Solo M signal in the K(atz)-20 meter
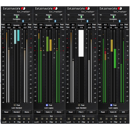The image size is (130, 130). click(121, 119)
